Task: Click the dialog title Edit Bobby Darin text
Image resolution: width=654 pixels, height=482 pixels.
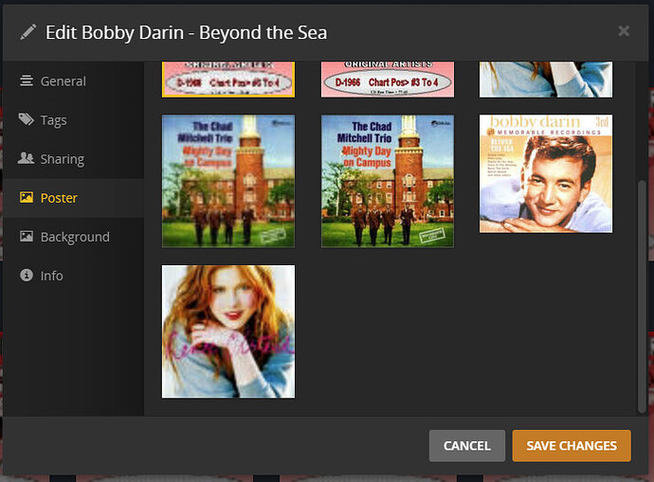Action: coord(186,32)
